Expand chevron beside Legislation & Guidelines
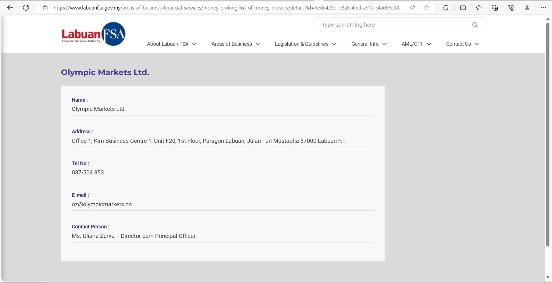The height and width of the screenshot is (283, 552). 334,44
